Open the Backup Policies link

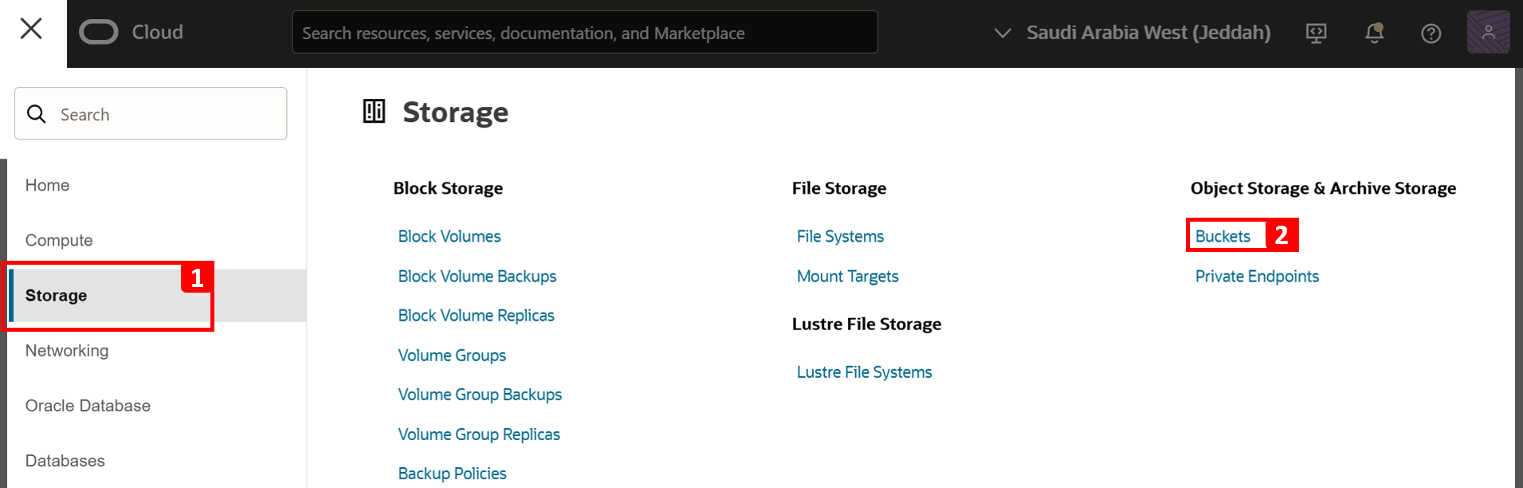pyautogui.click(x=452, y=474)
